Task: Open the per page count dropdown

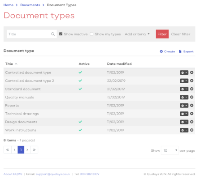Action: (x=170, y=150)
